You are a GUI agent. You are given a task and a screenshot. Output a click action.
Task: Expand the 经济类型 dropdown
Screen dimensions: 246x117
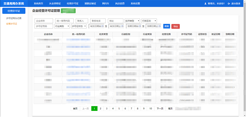(x=132, y=21)
